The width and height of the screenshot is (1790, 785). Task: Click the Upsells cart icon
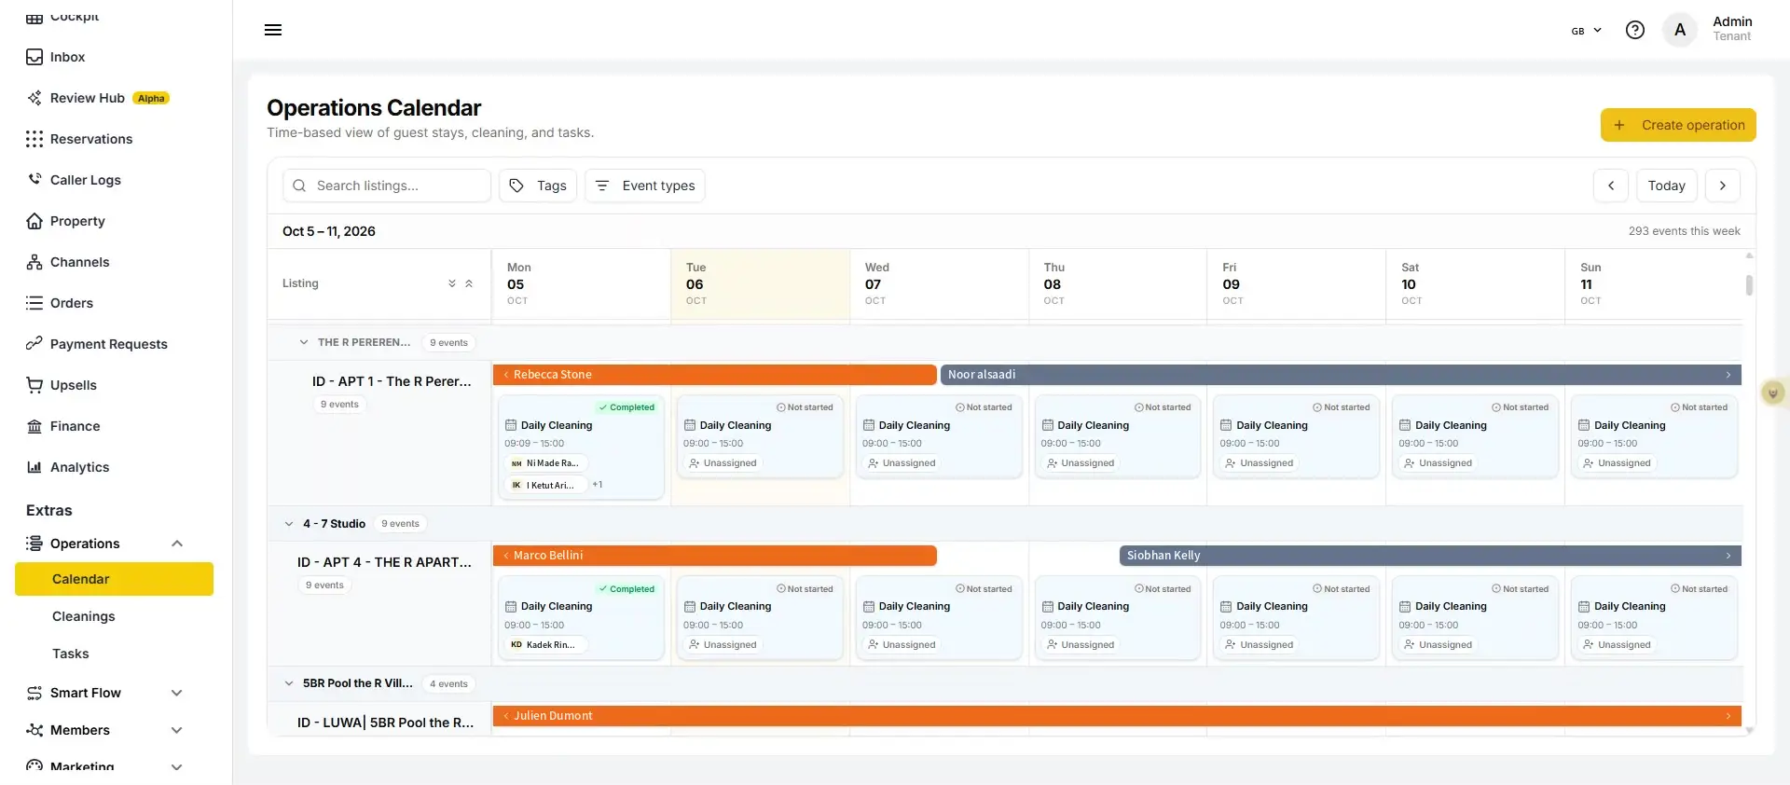click(x=34, y=385)
